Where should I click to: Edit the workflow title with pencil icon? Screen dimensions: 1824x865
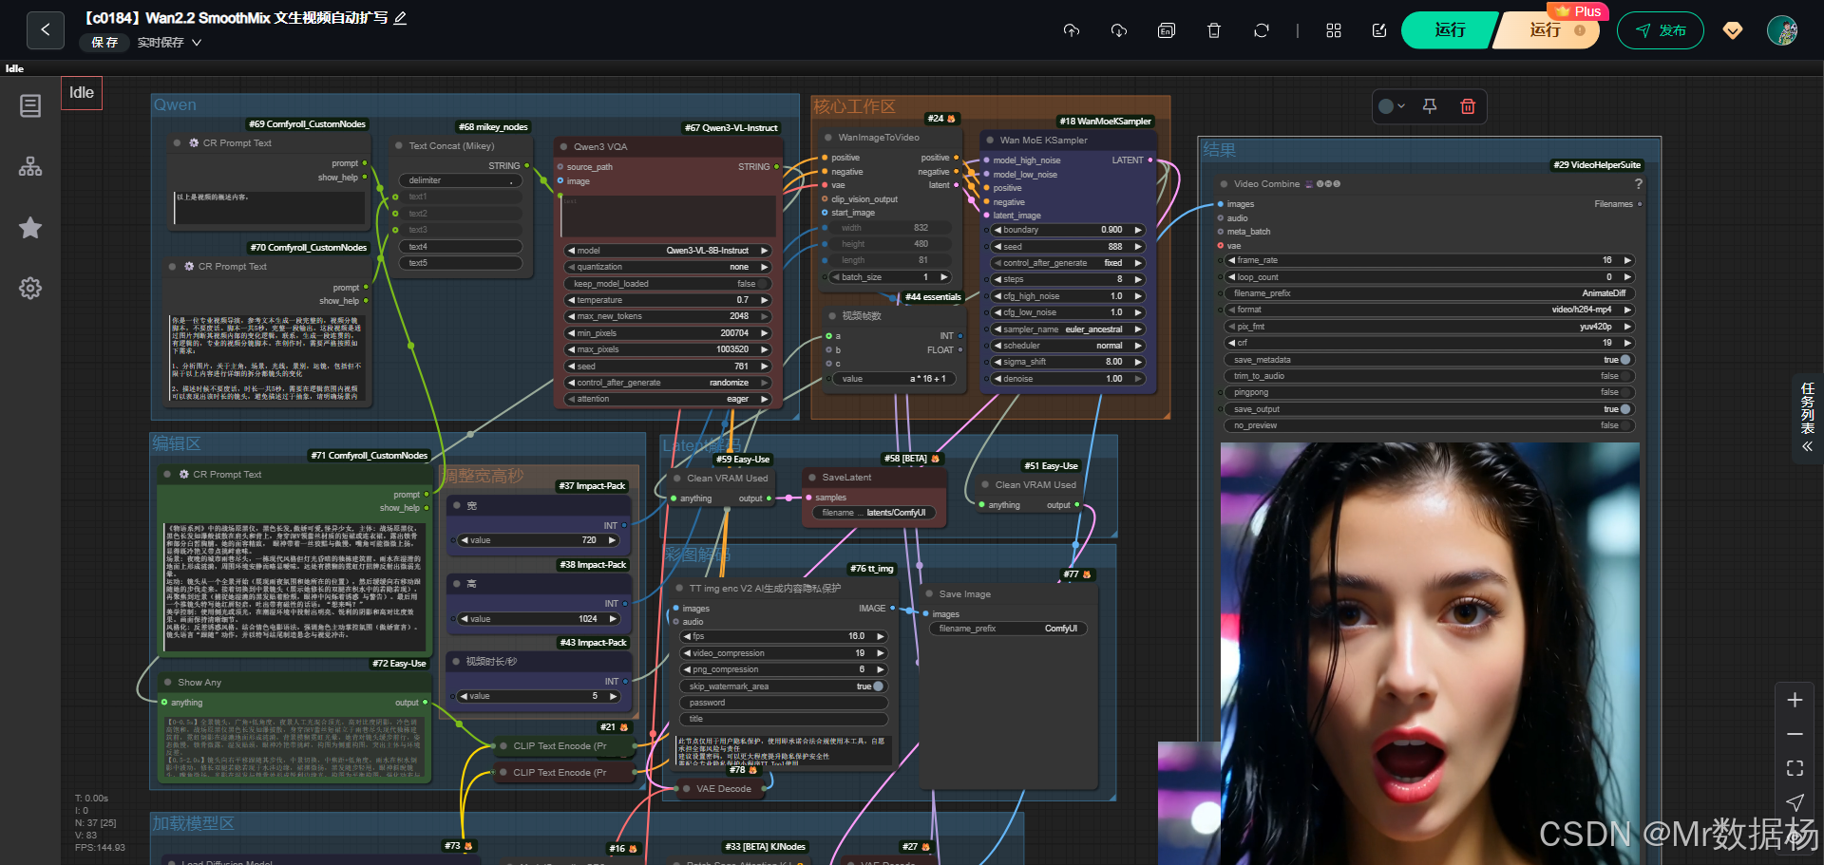(x=401, y=18)
